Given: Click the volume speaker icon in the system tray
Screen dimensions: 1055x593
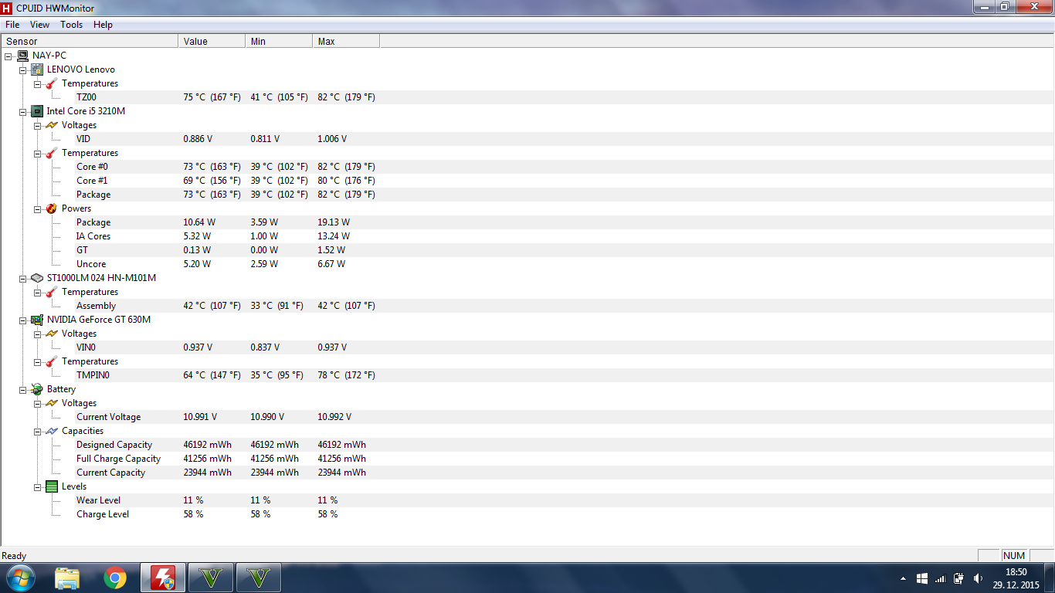Looking at the screenshot, I should (979, 578).
